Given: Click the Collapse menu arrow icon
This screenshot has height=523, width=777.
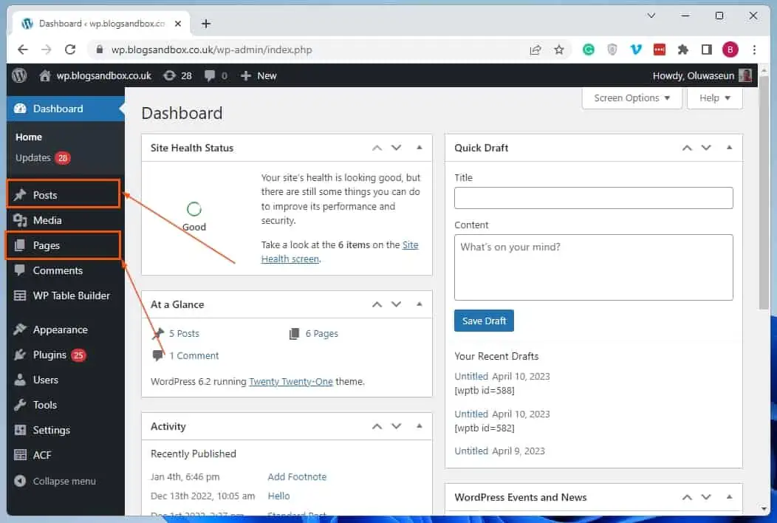Looking at the screenshot, I should [20, 481].
